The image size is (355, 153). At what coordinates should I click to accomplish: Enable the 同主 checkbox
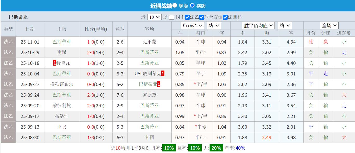171,17
